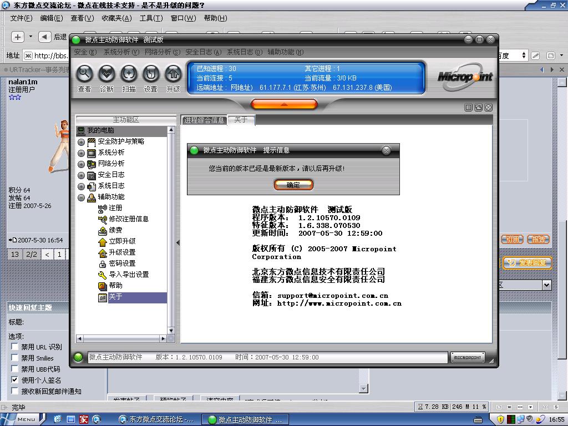The image size is (568, 426).
Task: Click the 报告 report button in forum
Action: [538, 240]
